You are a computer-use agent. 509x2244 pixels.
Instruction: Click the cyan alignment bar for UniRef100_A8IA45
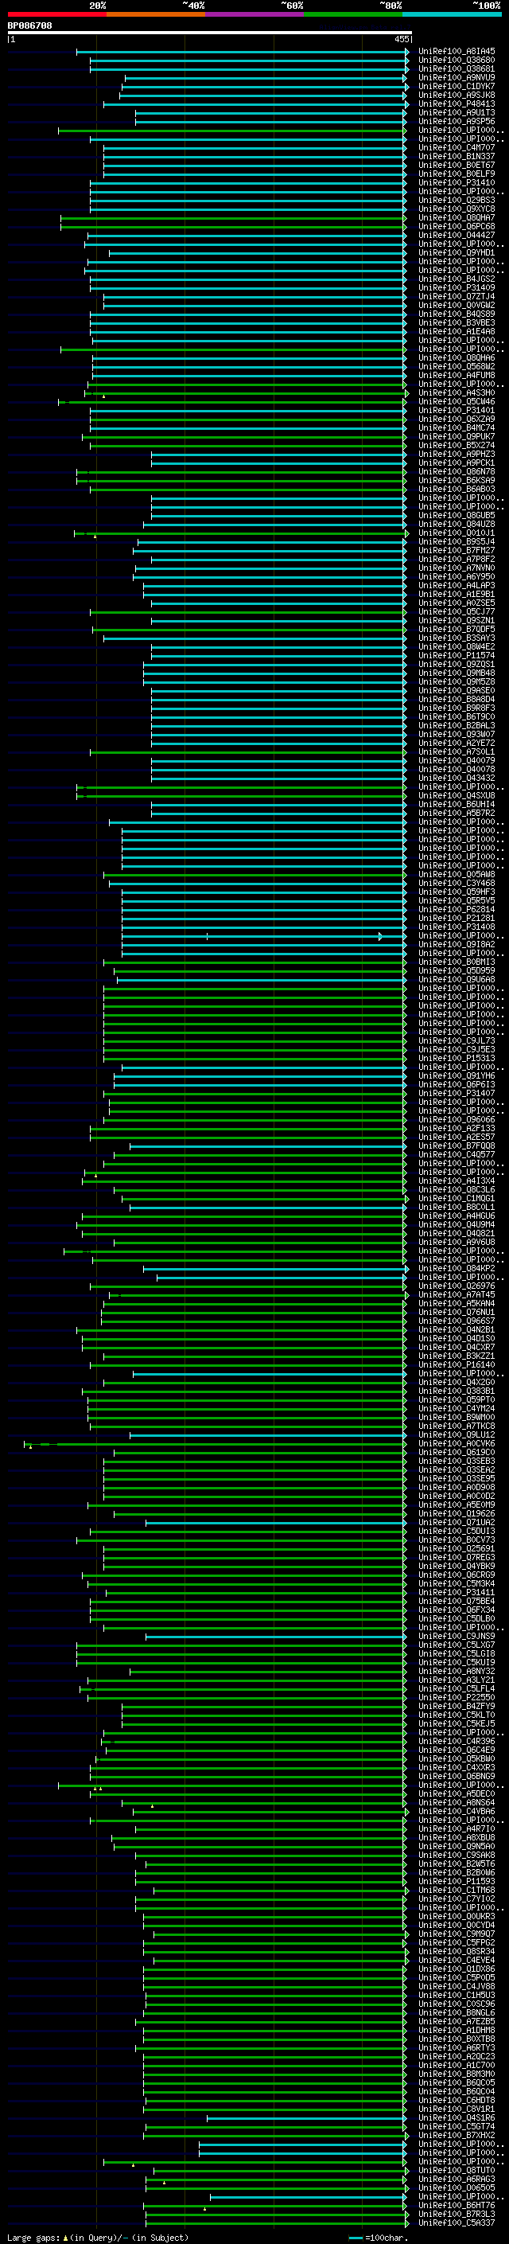click(242, 52)
